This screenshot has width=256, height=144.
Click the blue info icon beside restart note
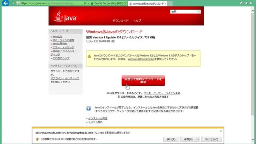(88, 108)
